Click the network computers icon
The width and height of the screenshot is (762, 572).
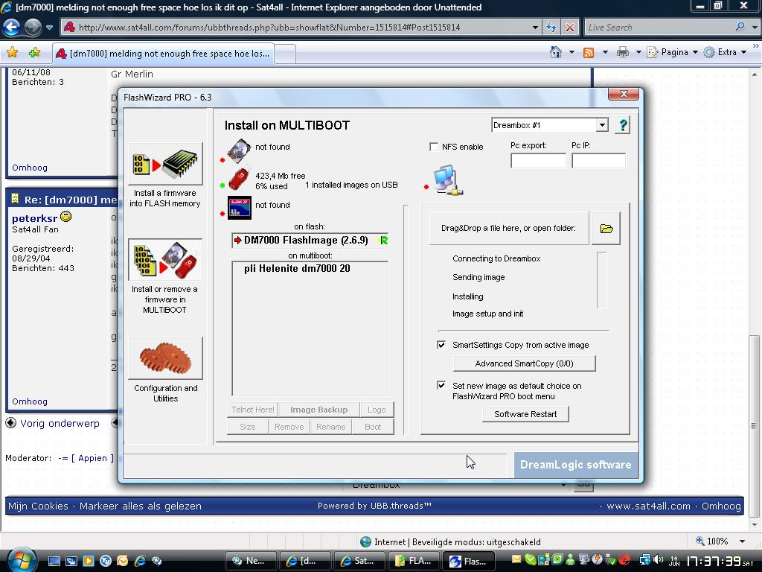[446, 181]
